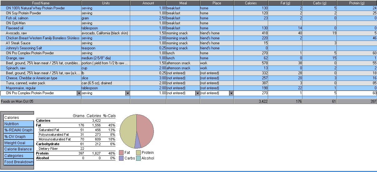Click the Calories field in the editing row
The height and width of the screenshot is (172, 377).
coord(251,93)
